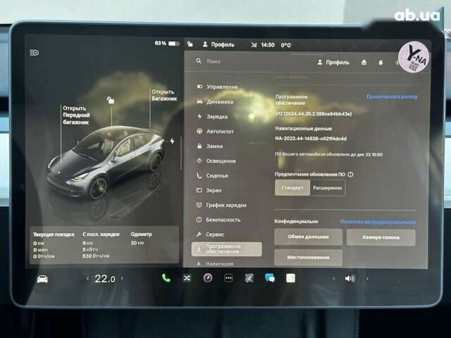451x338 pixels.
Task: Select Стандарт update preference
Action: point(292,188)
